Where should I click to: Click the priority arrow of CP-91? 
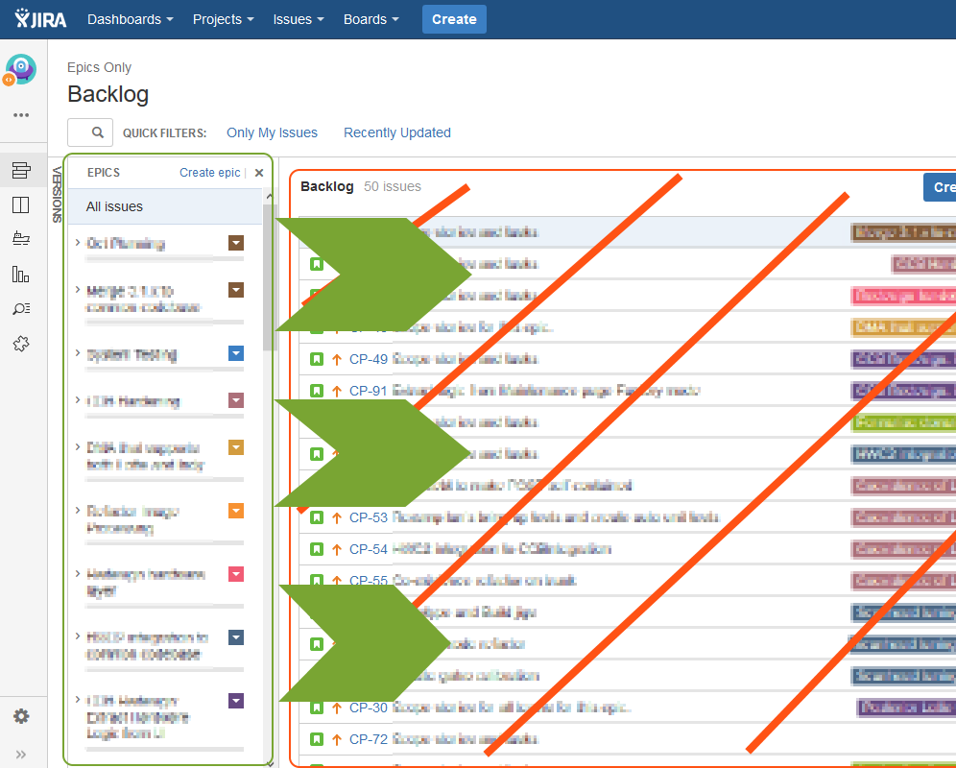(x=337, y=391)
